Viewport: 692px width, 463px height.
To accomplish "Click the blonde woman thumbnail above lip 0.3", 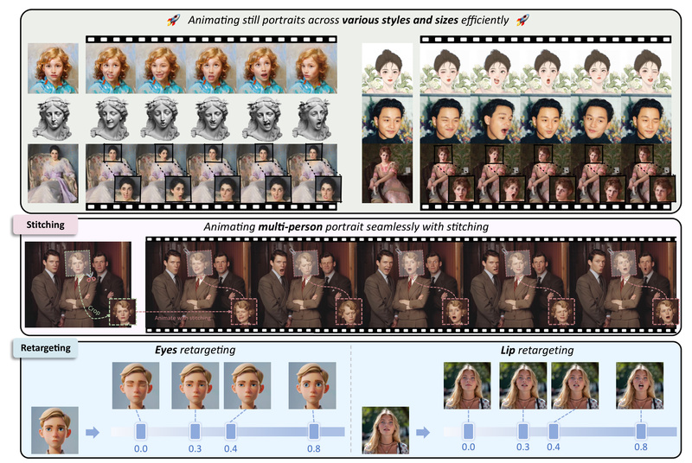I will coord(523,385).
